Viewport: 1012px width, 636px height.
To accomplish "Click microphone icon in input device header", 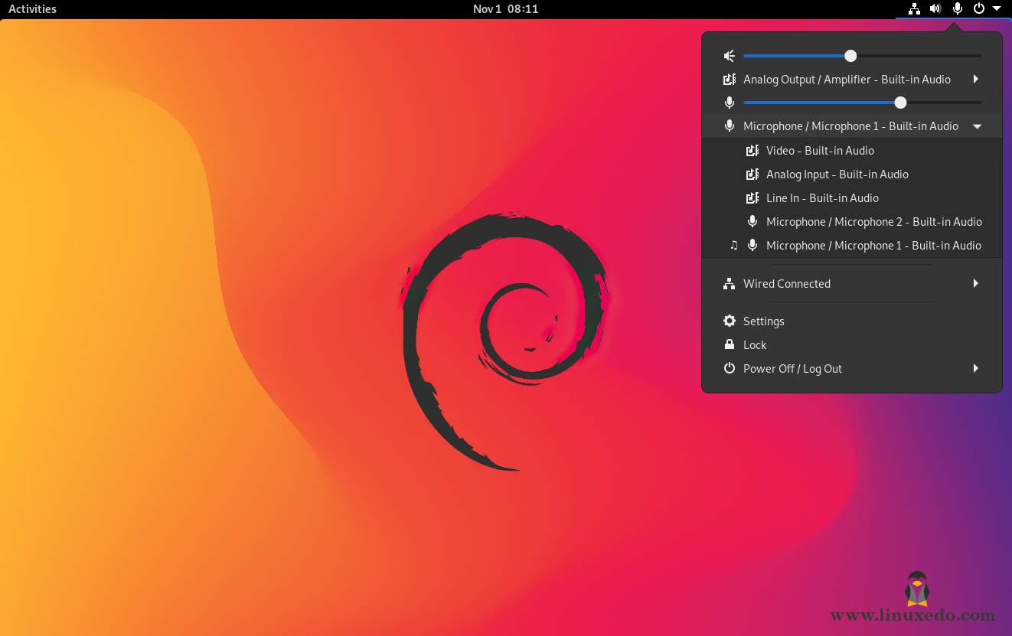I will pos(730,126).
